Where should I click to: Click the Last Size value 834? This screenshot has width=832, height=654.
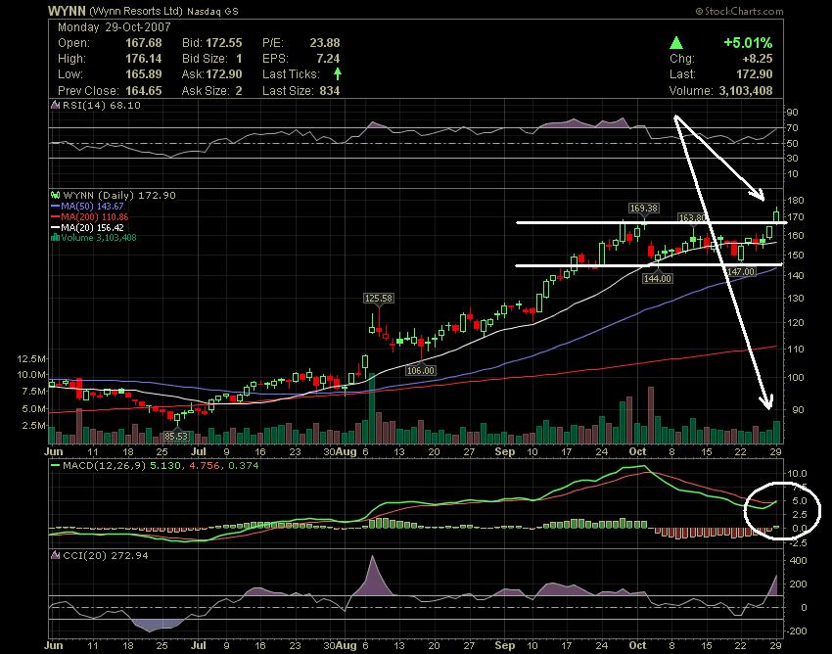[x=330, y=91]
